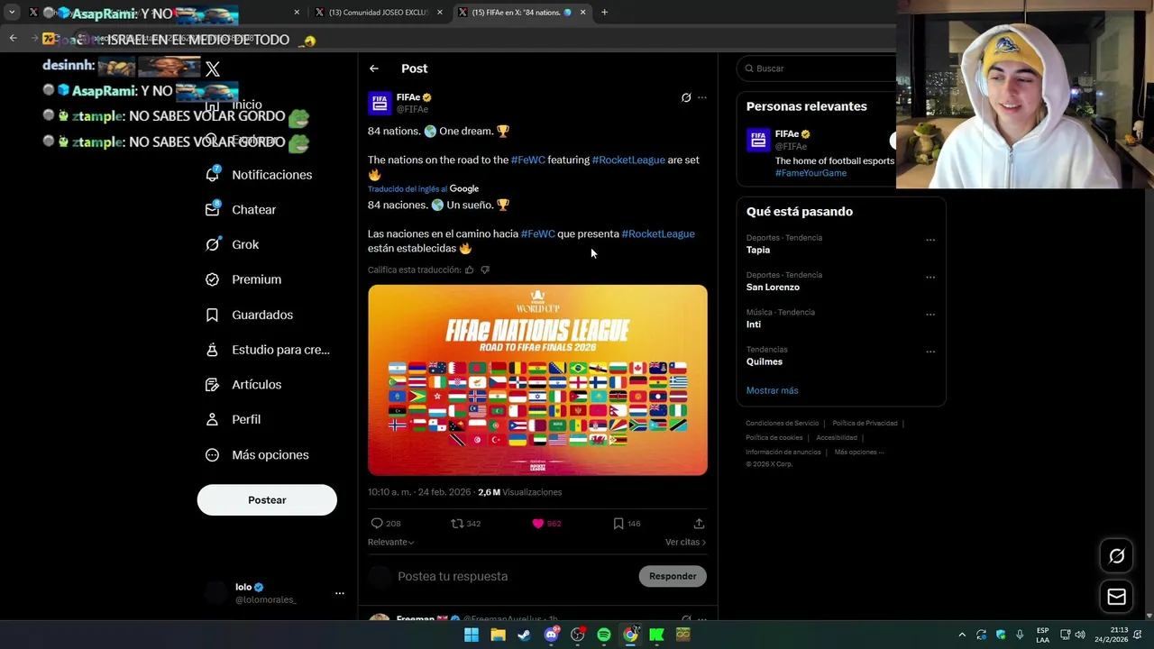Screen dimensions: 1154x649
Task: Open Ver citas link
Action: pyautogui.click(x=685, y=542)
